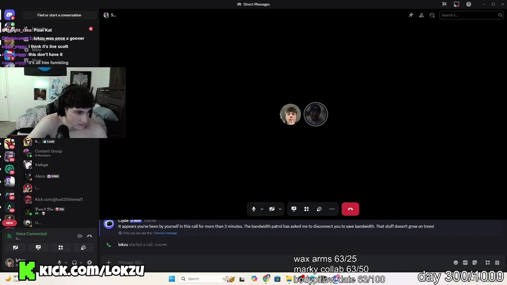The width and height of the screenshot is (507, 285).
Task: Open sticker picker in message bar
Action: (x=475, y=262)
